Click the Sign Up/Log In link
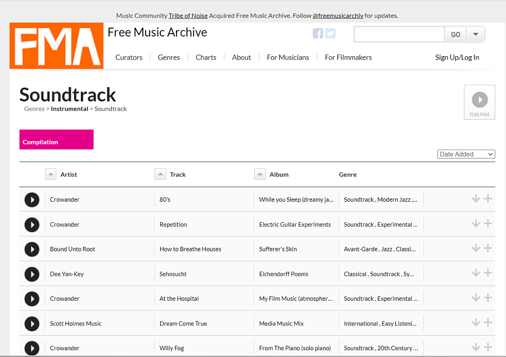The height and width of the screenshot is (357, 506). click(x=457, y=57)
